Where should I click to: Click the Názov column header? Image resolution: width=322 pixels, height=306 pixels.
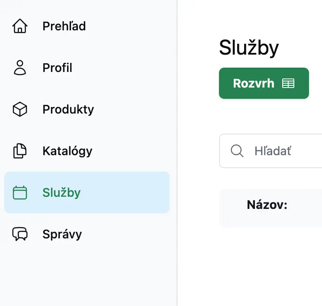pyautogui.click(x=267, y=205)
